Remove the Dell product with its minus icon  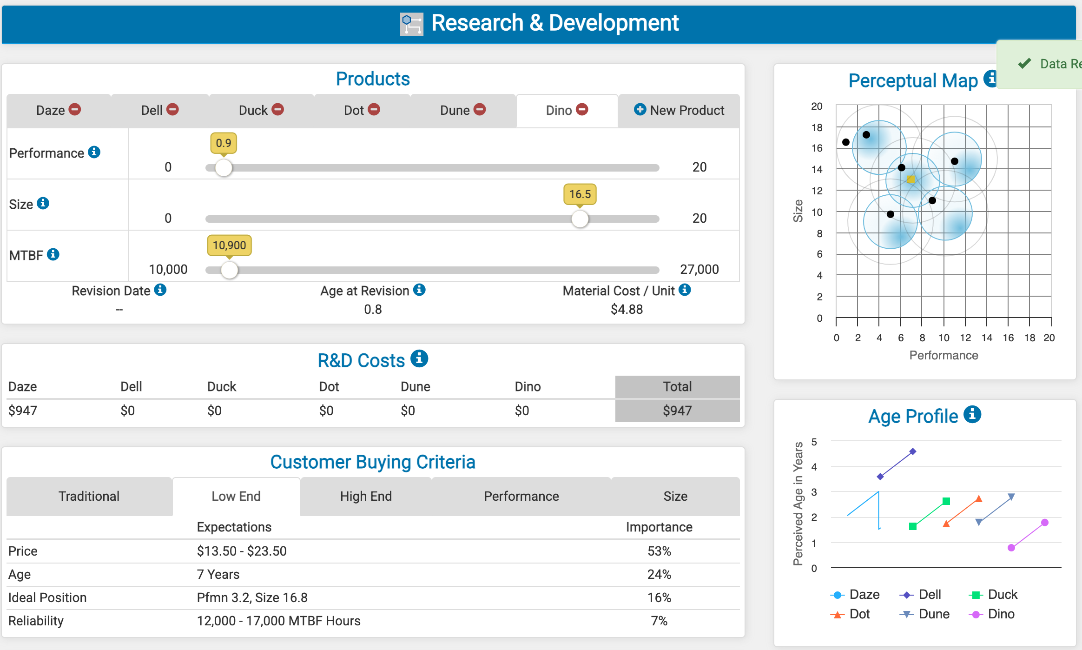tap(172, 110)
